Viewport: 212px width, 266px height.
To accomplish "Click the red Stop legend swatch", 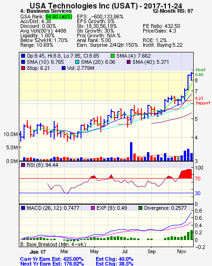I will coord(23,68).
